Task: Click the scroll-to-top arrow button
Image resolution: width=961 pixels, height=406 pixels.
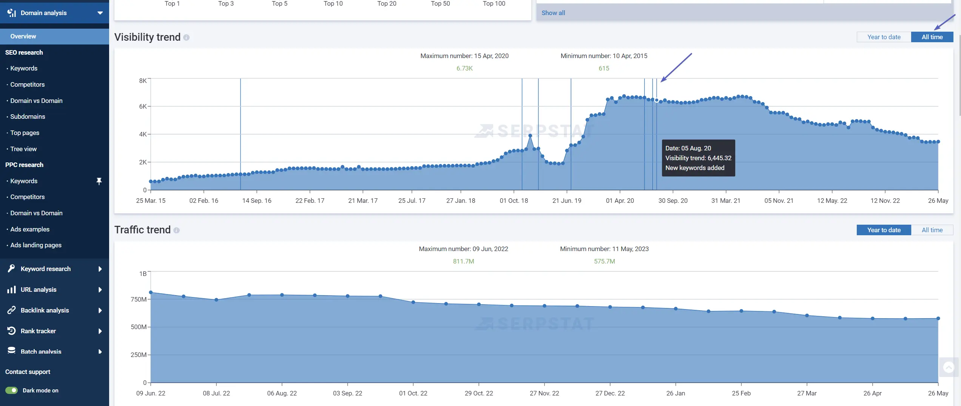Action: tap(949, 367)
